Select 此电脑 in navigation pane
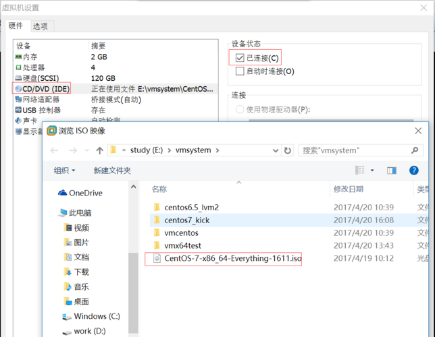This screenshot has height=337, width=435. [75, 213]
